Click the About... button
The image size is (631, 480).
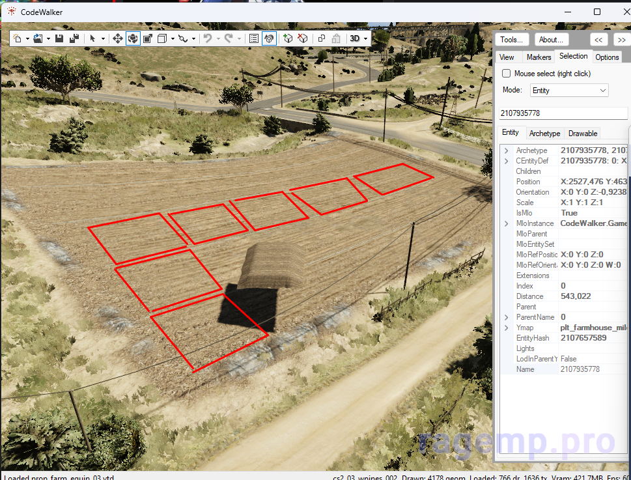pyautogui.click(x=552, y=40)
